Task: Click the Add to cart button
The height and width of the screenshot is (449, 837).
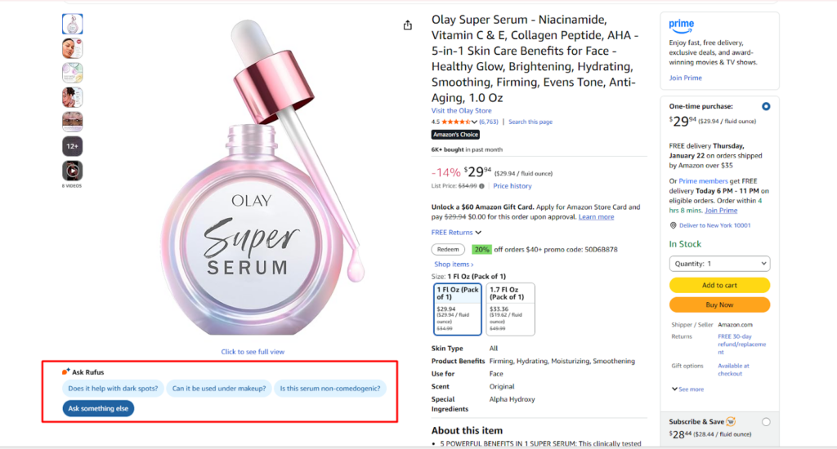Action: pyautogui.click(x=719, y=285)
